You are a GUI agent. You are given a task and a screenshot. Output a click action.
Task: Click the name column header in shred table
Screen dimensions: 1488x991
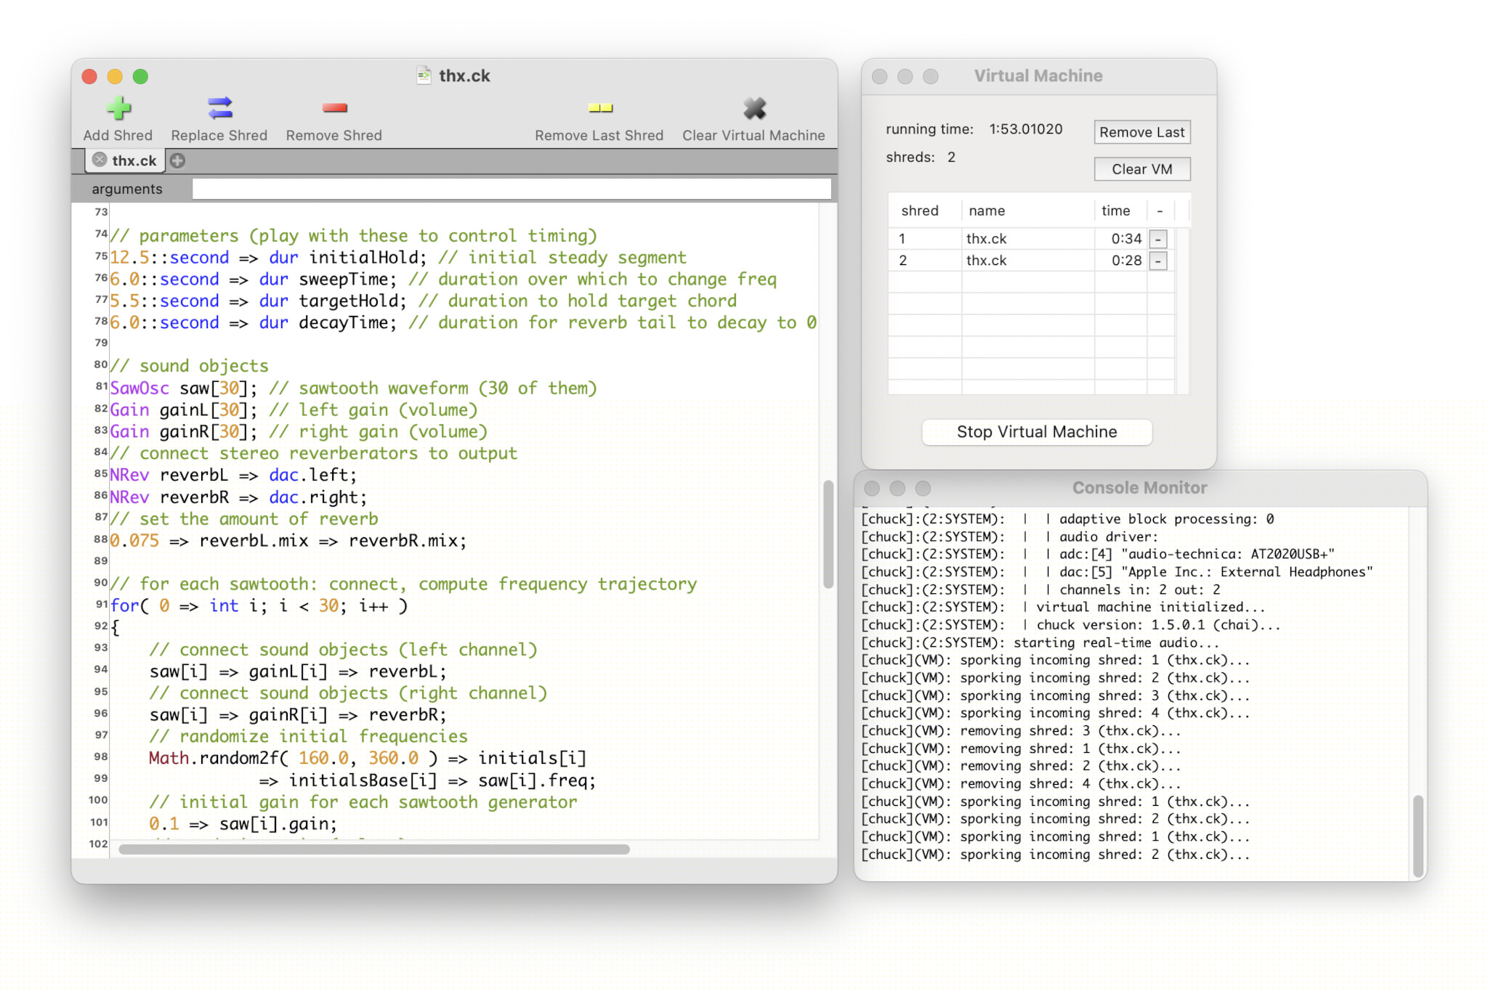pos(987,211)
